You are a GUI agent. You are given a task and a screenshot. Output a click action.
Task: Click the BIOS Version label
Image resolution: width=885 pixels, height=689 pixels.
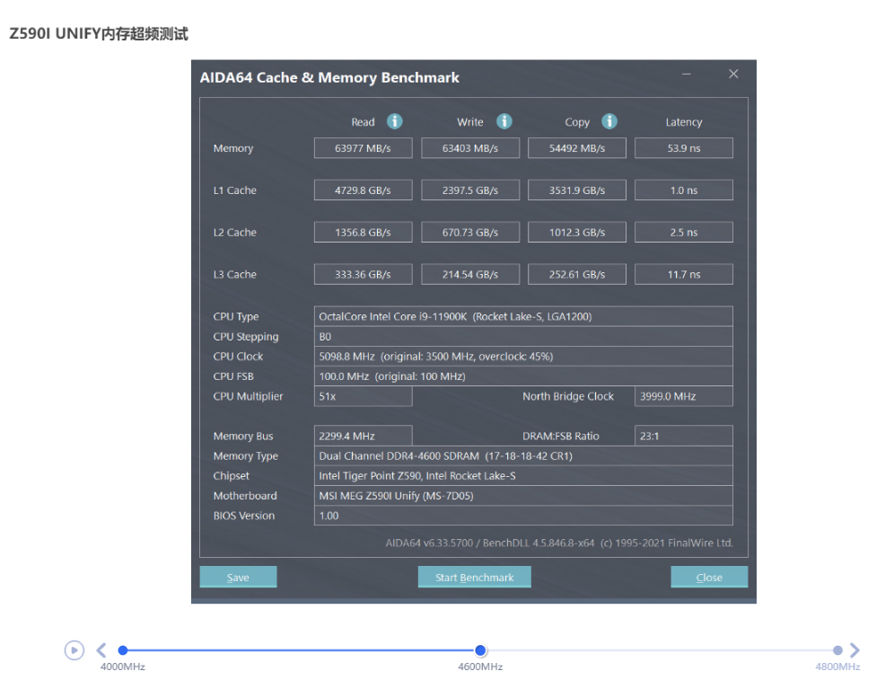(x=244, y=516)
